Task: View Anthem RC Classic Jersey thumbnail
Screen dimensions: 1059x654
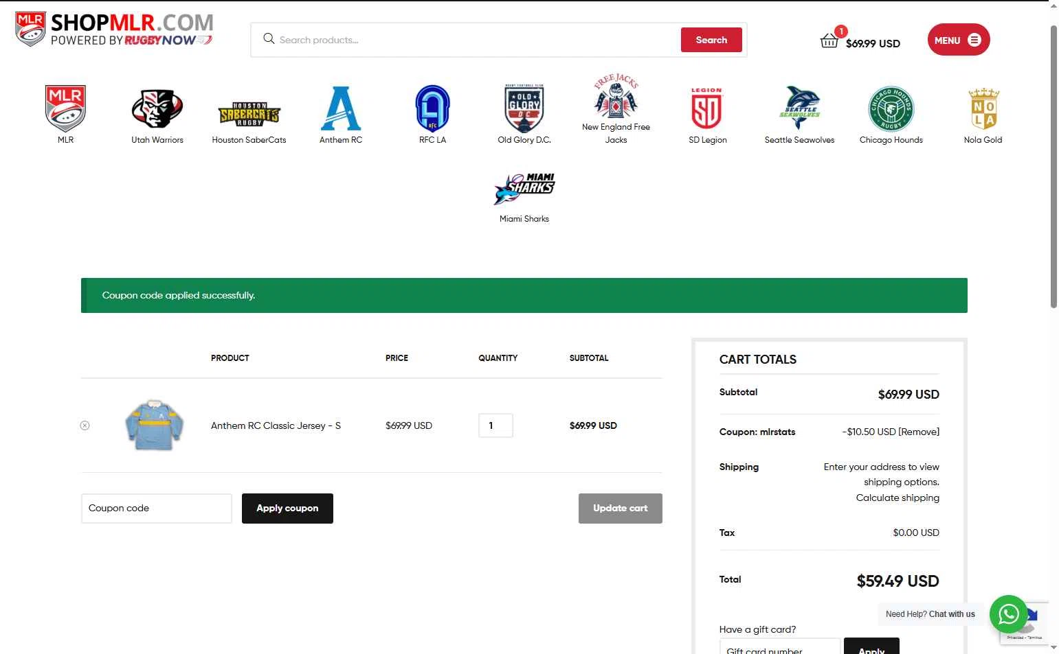Action: pos(154,425)
